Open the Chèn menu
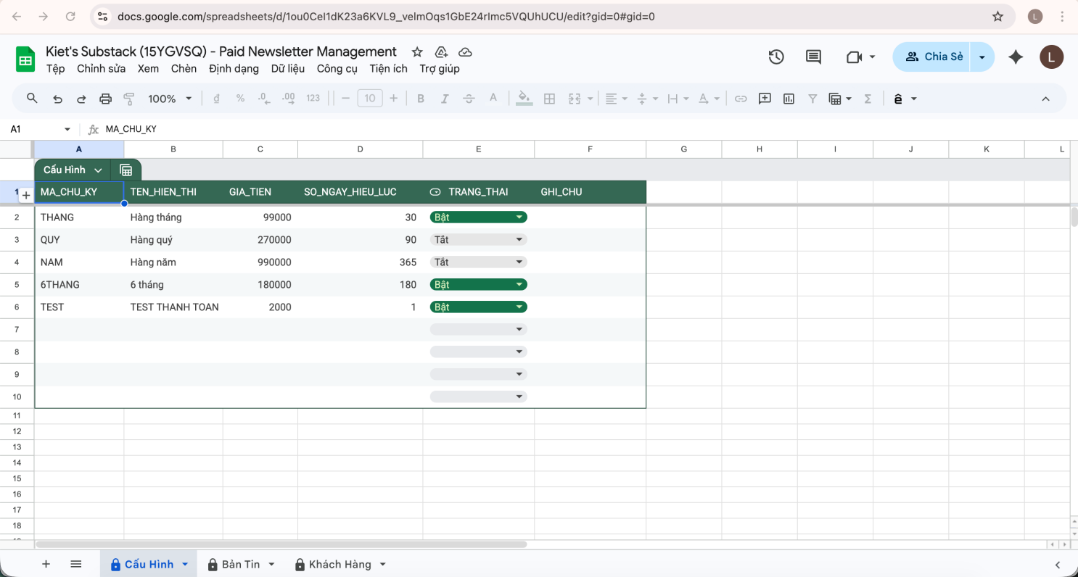 (x=184, y=69)
